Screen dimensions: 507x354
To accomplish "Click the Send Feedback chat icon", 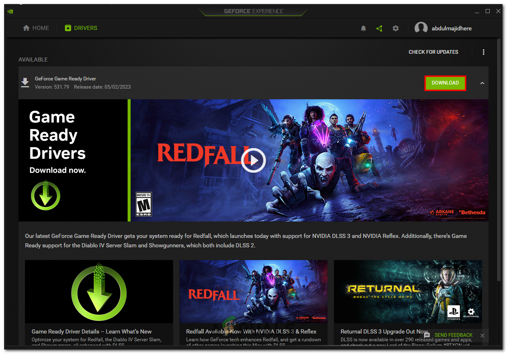I will (427, 335).
